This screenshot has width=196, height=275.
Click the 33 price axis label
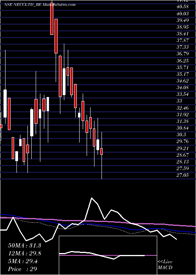[180, 101]
